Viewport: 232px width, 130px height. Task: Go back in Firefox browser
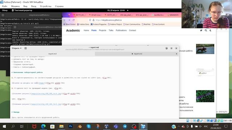65,20
